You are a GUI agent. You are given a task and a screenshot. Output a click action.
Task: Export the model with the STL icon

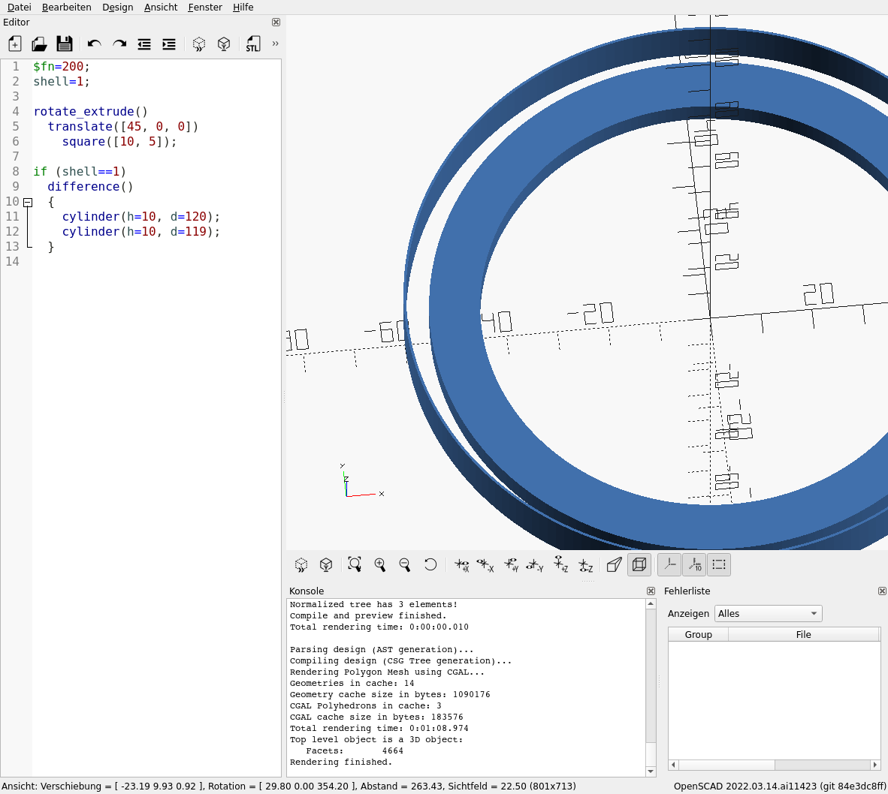(253, 44)
